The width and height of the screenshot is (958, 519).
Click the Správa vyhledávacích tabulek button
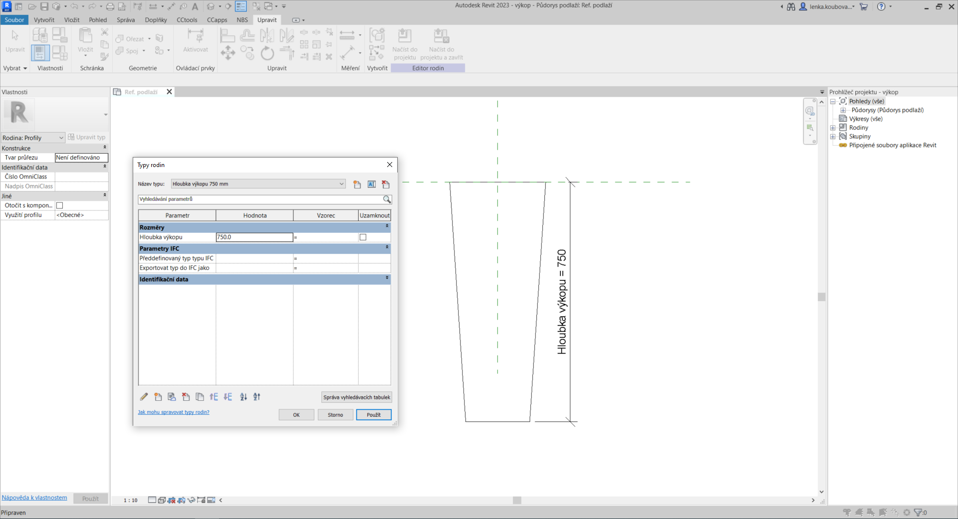pos(356,397)
